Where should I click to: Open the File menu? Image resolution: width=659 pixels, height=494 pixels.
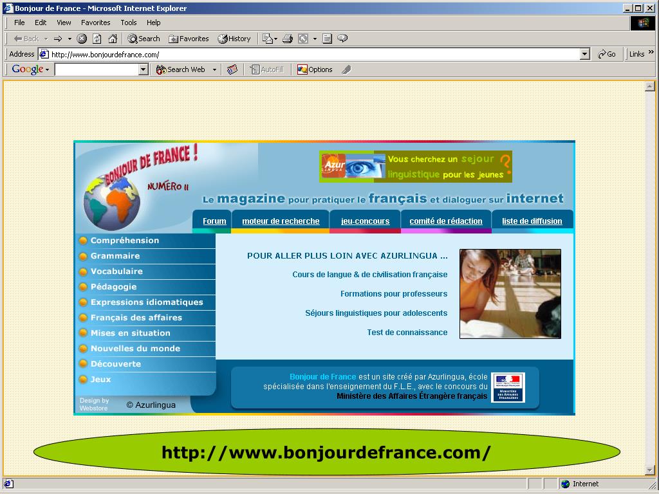(x=19, y=23)
